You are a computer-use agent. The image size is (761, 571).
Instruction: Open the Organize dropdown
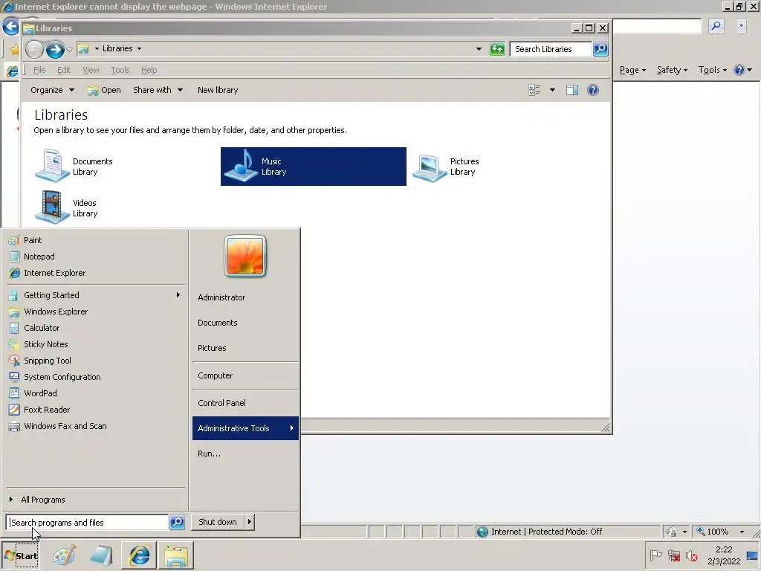click(52, 90)
